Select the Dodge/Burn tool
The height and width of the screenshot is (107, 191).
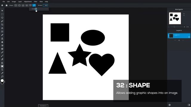(2, 45)
